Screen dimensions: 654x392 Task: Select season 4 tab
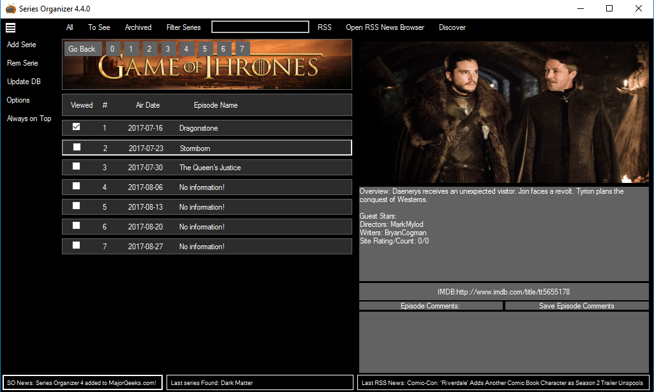[186, 49]
